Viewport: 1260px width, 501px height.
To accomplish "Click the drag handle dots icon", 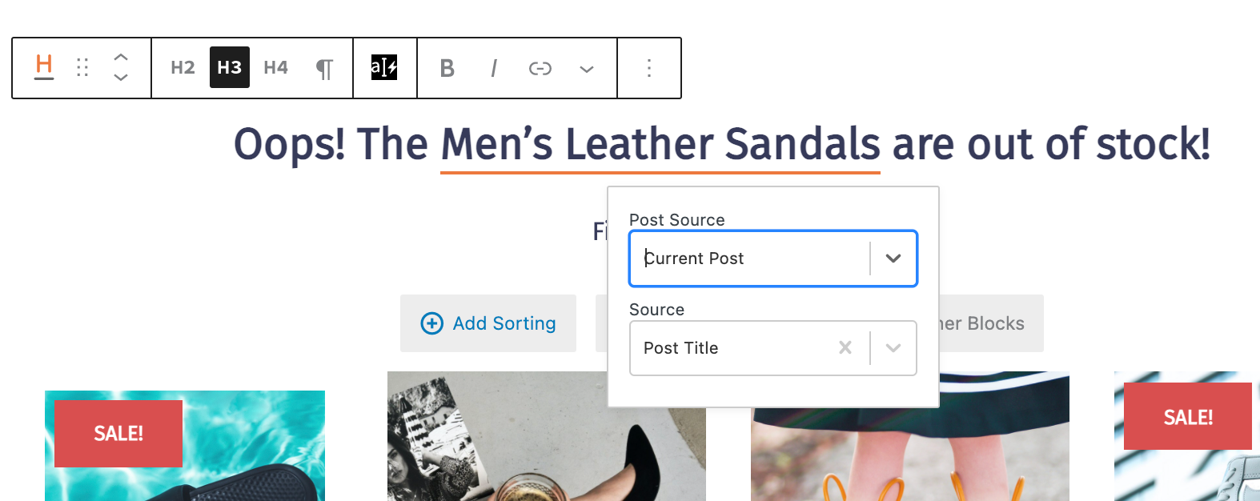I will pyautogui.click(x=82, y=67).
